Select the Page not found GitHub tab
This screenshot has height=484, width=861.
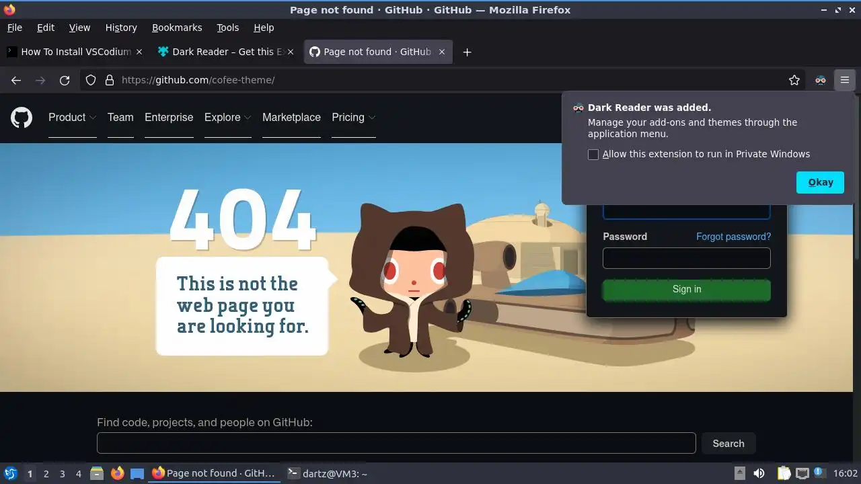[x=378, y=52]
